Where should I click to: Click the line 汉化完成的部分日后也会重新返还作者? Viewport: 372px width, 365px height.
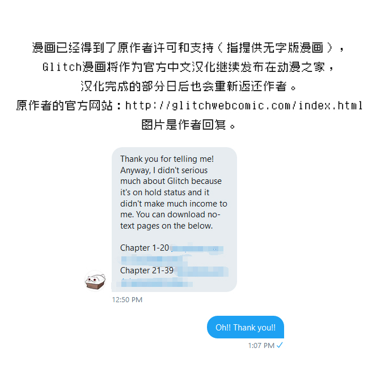(188, 86)
